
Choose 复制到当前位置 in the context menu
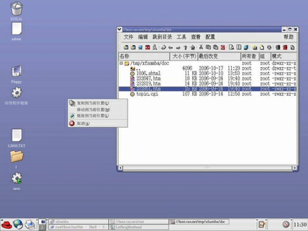[93, 103]
